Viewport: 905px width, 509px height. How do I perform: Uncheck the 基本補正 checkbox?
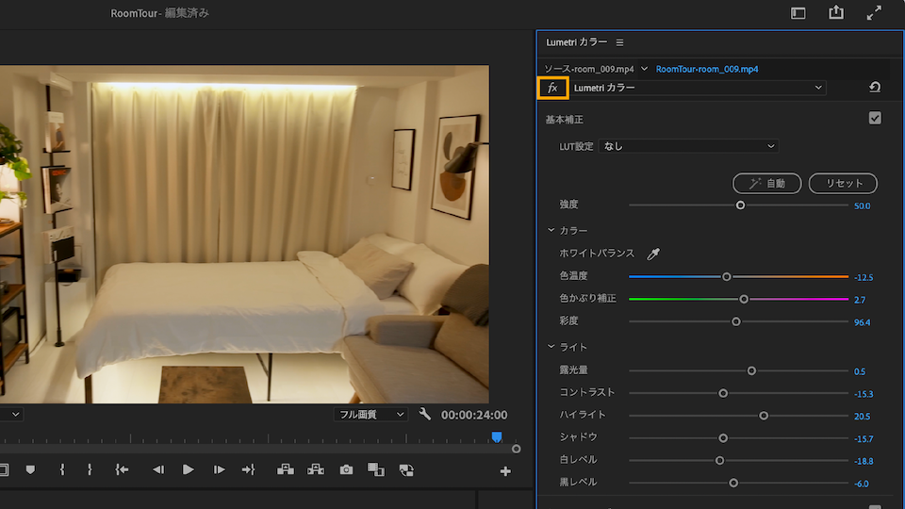[875, 119]
